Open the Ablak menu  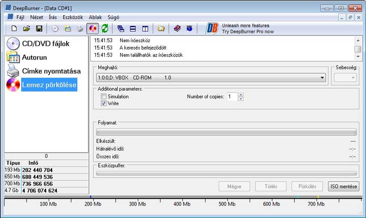95,17
